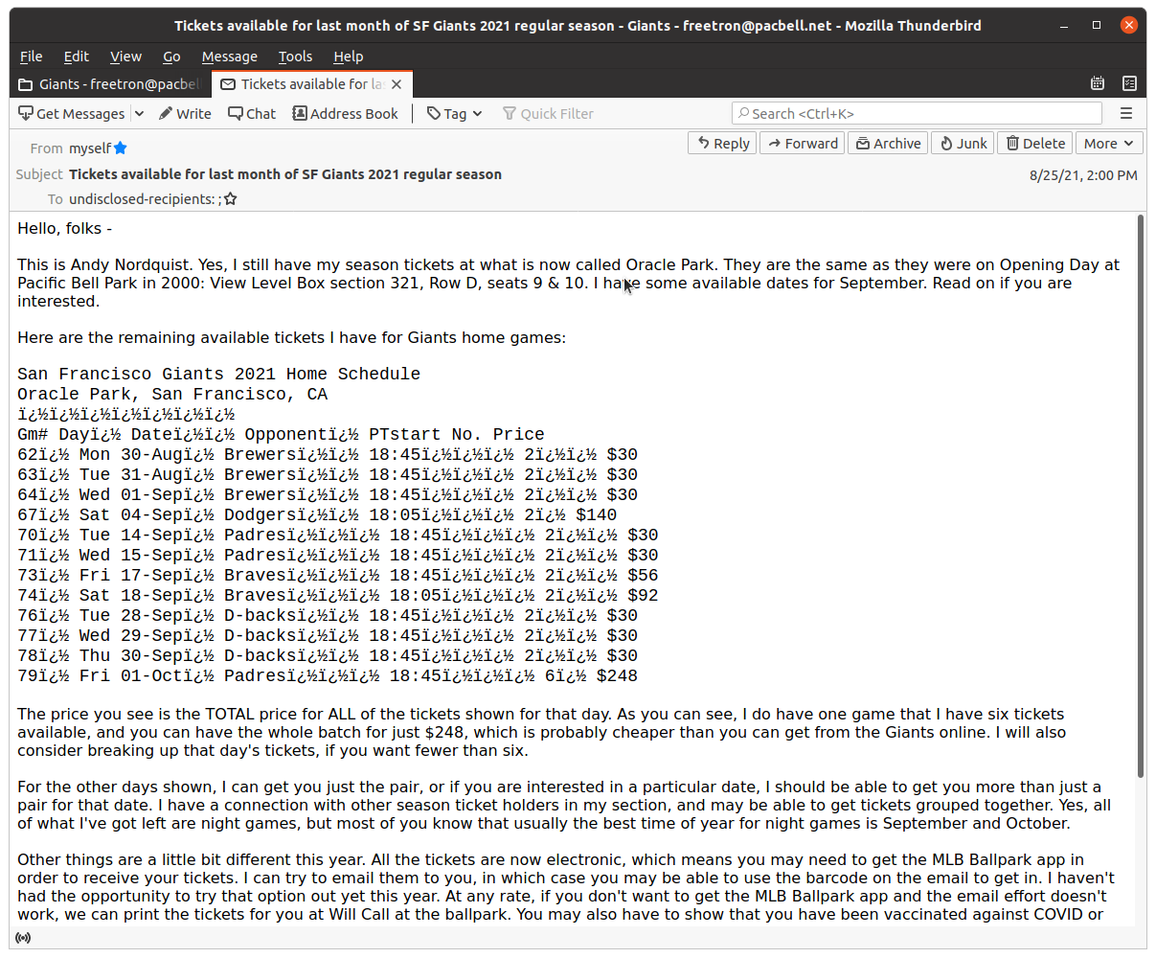This screenshot has height=958, width=1156.
Task: Focus the Search field
Action: tap(917, 113)
